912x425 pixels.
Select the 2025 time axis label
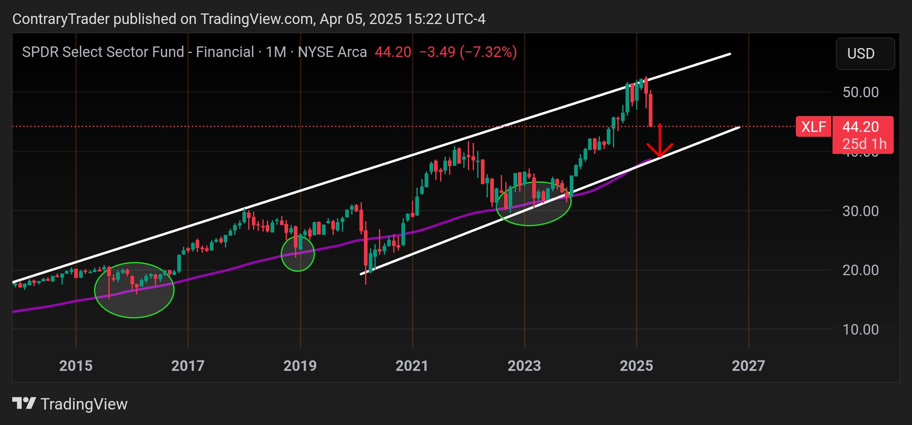coord(637,366)
